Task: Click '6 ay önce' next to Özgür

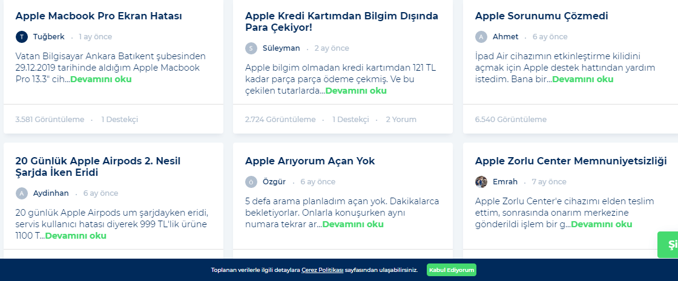Action: click(318, 182)
